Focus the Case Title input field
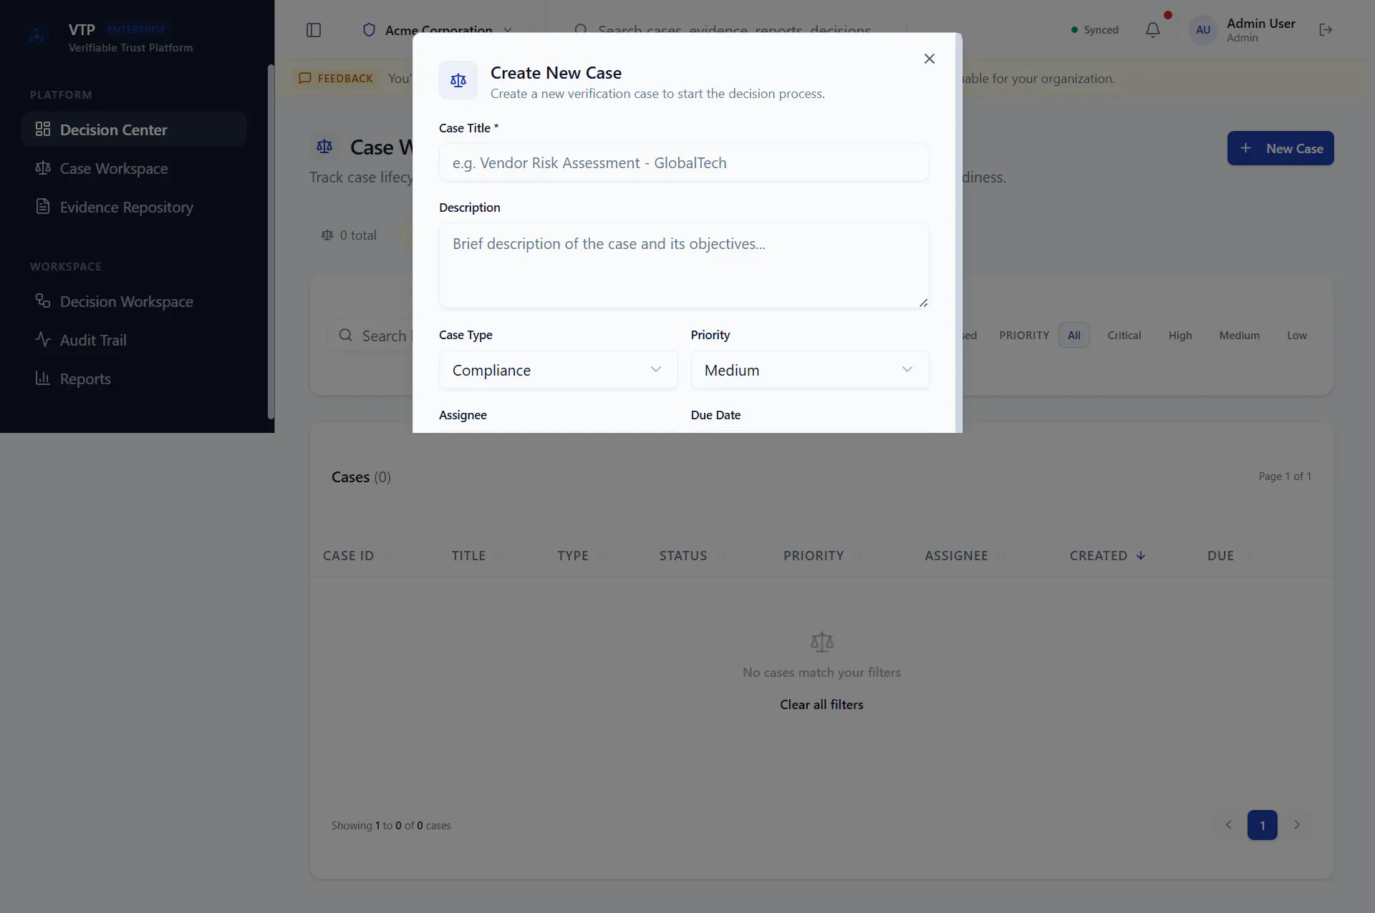Screen dimensions: 1375x913 click(684, 162)
